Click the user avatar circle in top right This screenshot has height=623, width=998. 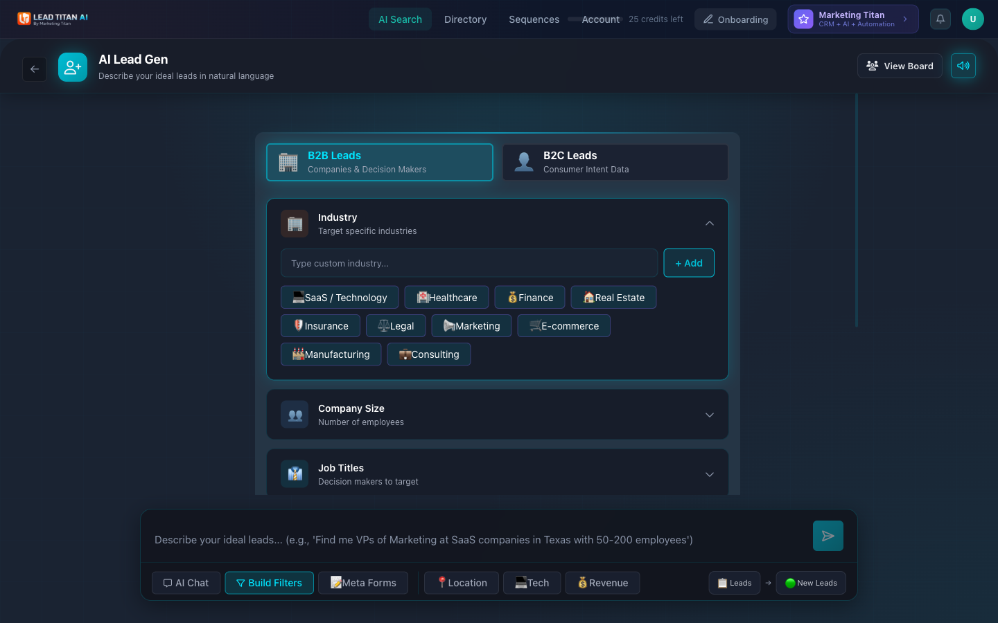972,19
